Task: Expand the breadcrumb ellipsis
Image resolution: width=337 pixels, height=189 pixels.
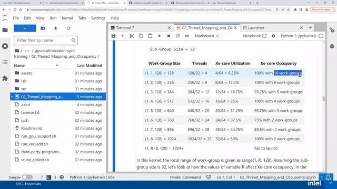Action: (x=27, y=51)
